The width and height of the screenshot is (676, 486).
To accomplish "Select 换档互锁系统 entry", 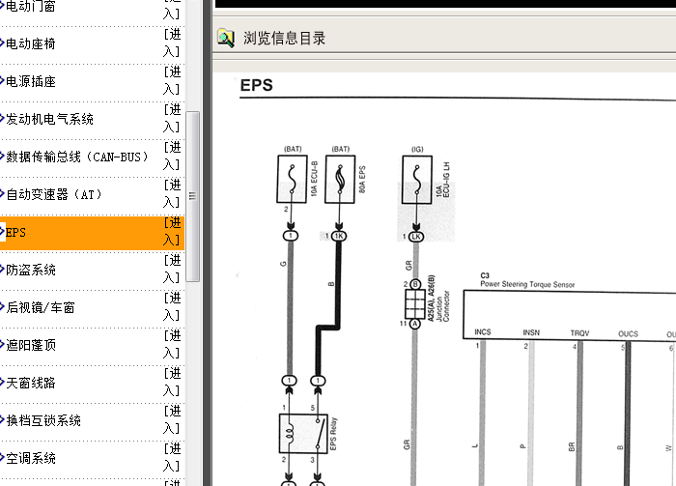I will [x=43, y=420].
